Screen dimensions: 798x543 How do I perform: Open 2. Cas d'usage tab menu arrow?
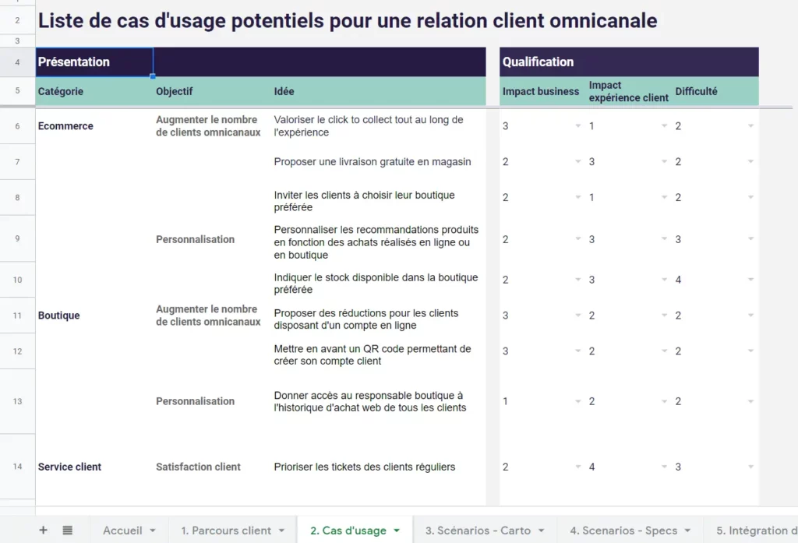coord(397,531)
